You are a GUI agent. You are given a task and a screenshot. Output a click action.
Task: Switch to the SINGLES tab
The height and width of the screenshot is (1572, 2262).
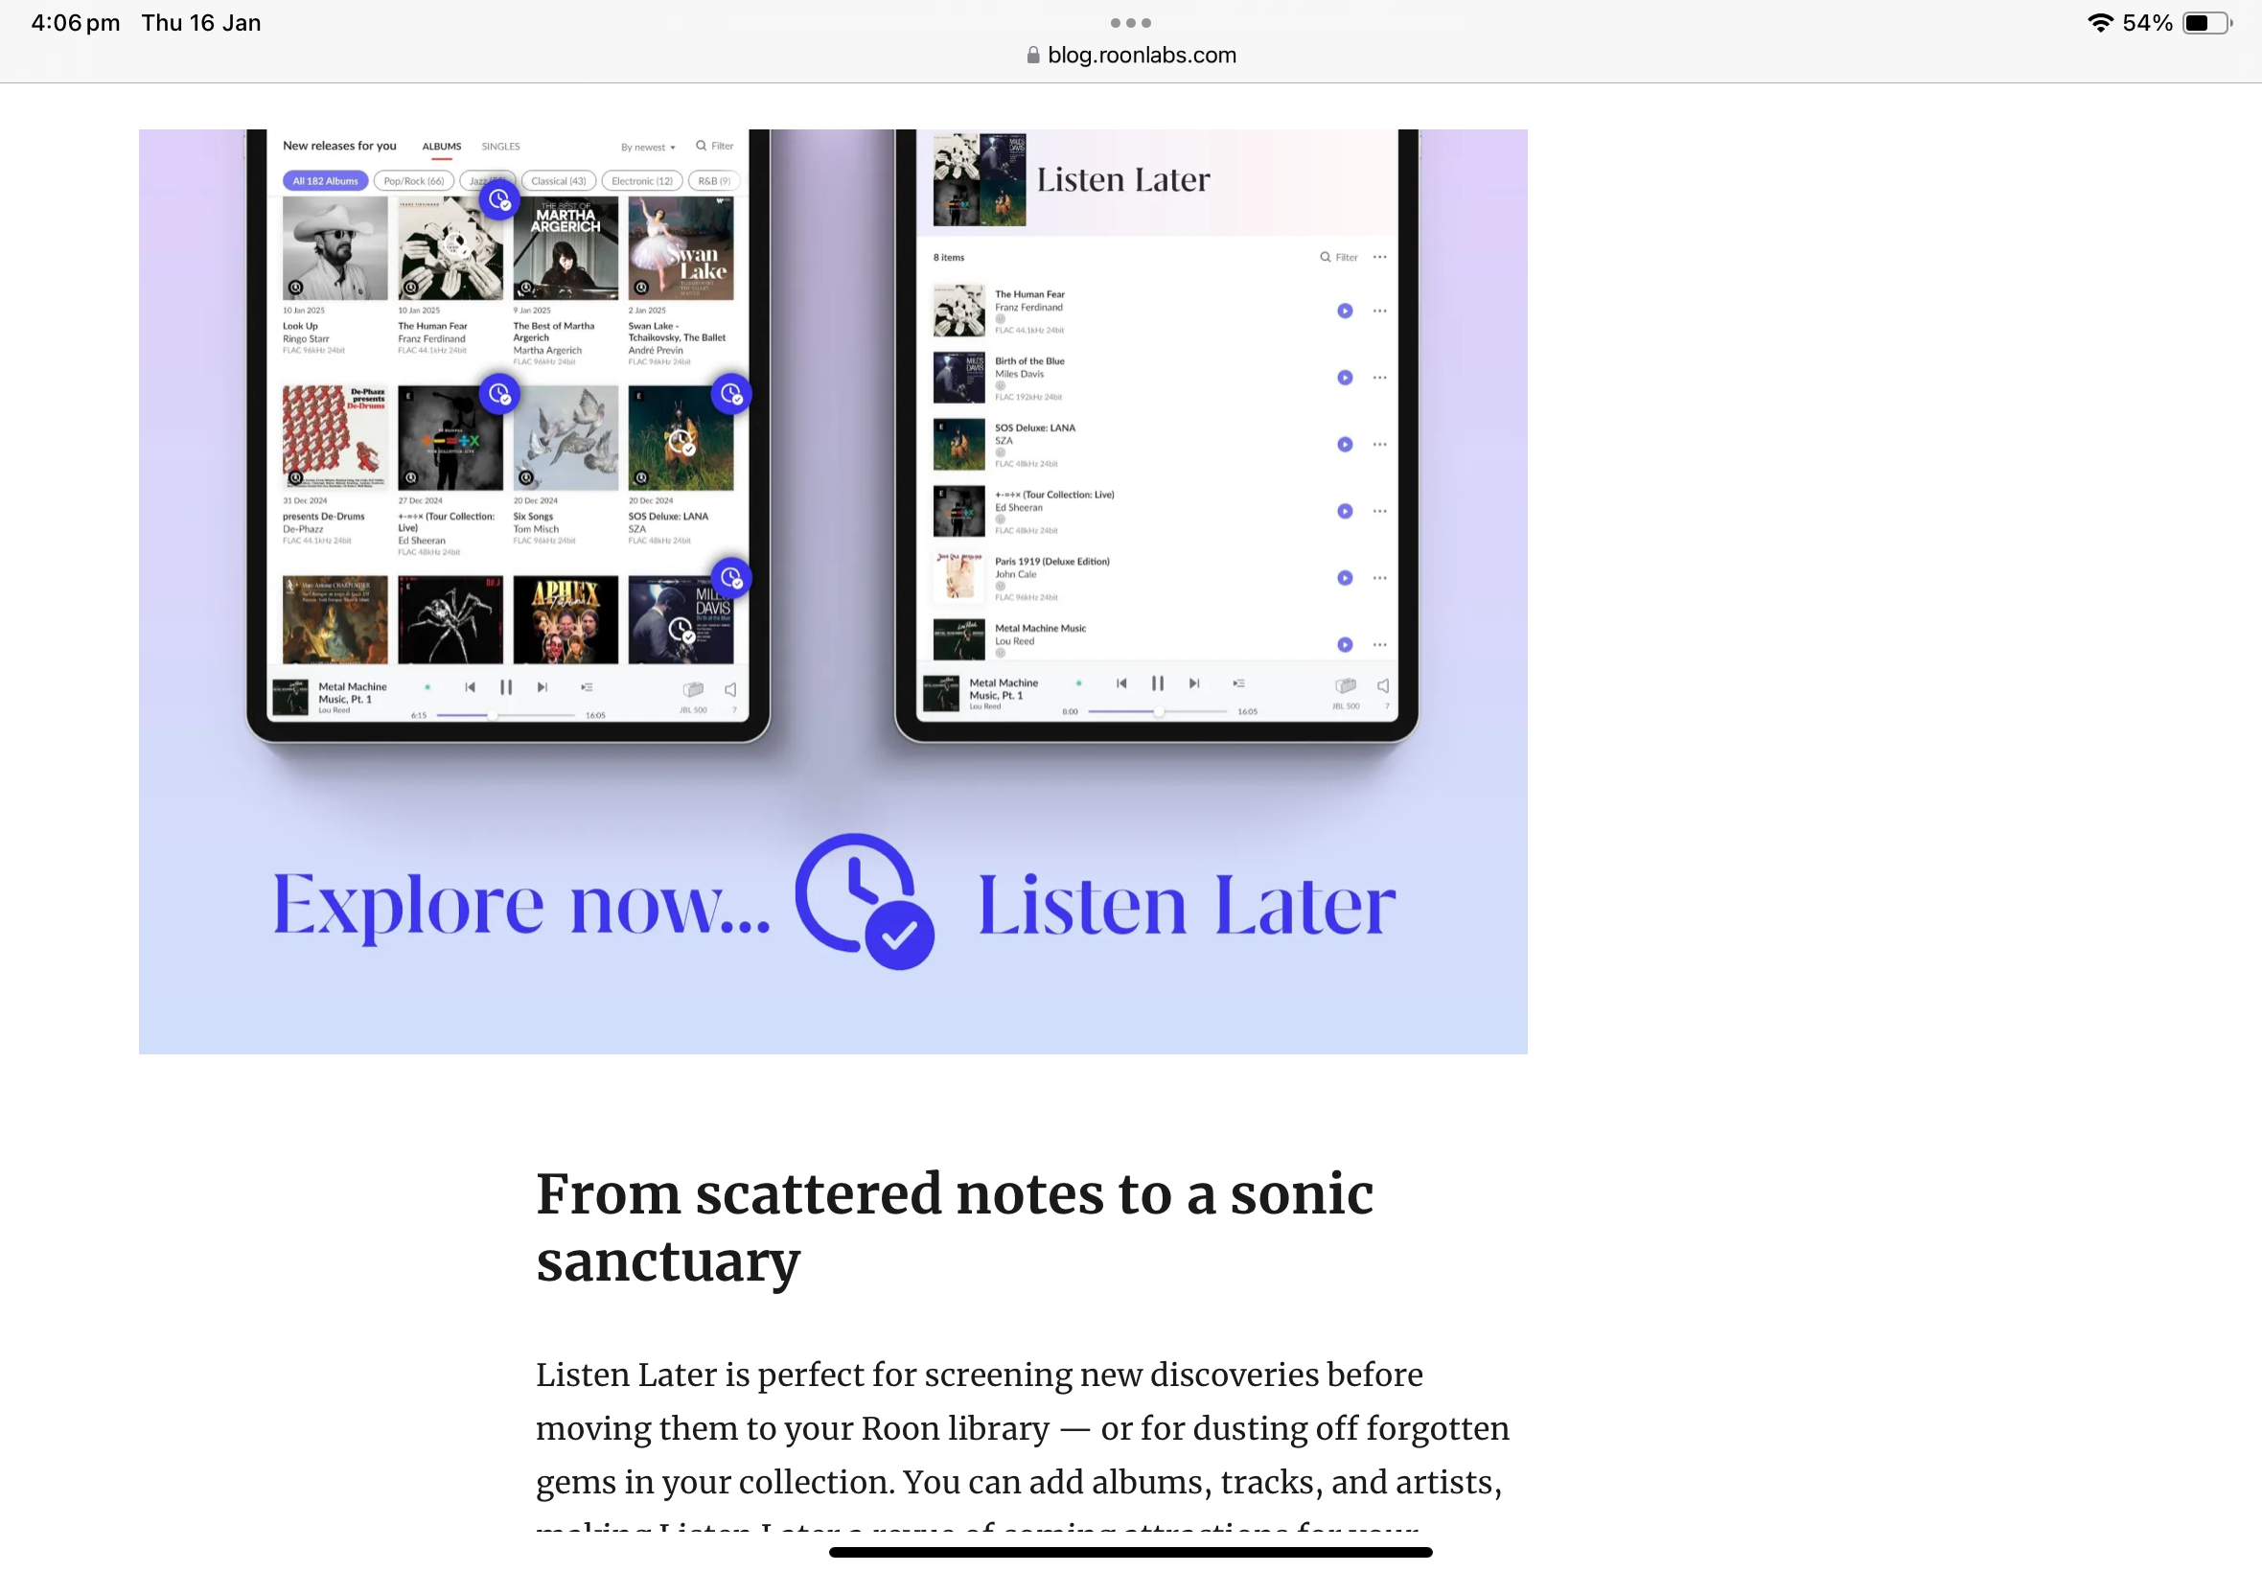(500, 147)
